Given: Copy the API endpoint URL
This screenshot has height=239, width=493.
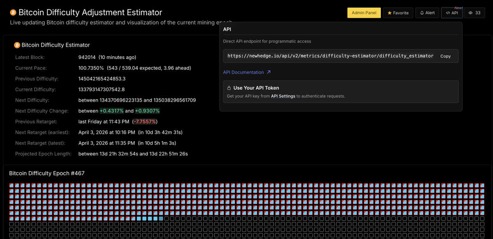Looking at the screenshot, I should point(446,56).
